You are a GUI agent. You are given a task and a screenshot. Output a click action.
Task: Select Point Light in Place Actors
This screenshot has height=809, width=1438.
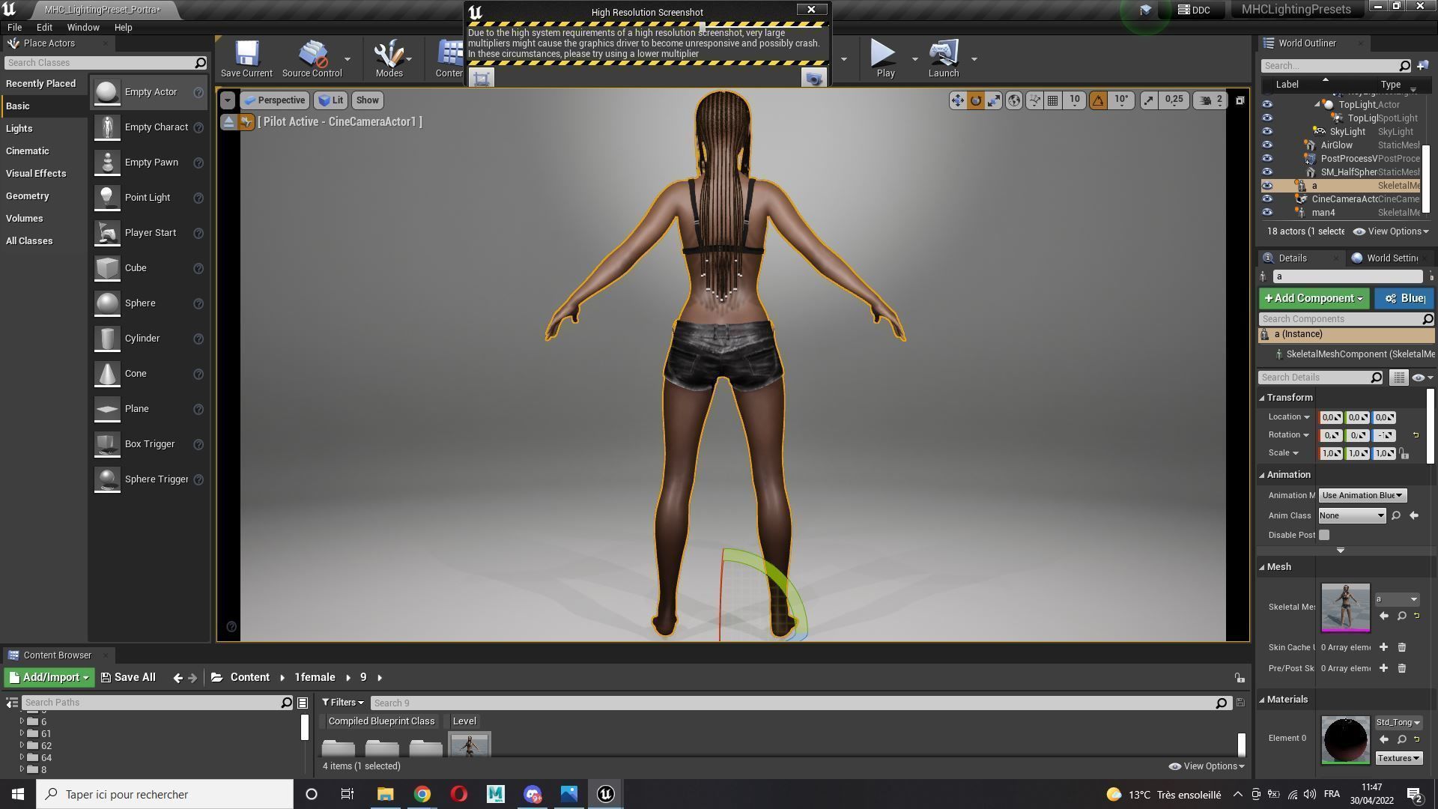(148, 198)
